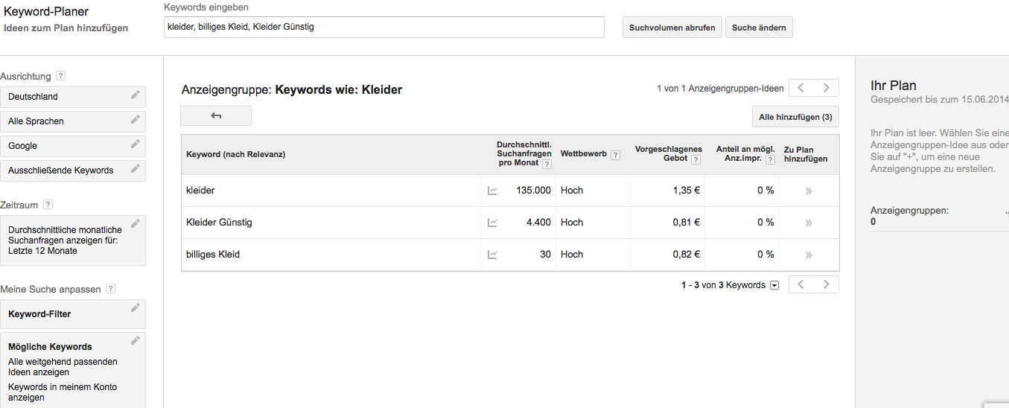Open help icon beside Wettbewerb column
This screenshot has width=1009, height=408.
[615, 155]
